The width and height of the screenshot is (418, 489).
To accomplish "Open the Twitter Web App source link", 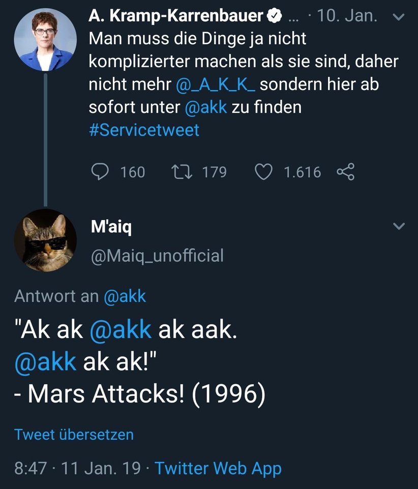I will [218, 468].
